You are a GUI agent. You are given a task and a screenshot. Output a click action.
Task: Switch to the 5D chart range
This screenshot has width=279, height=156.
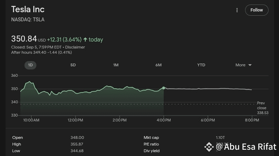pyautogui.click(x=73, y=65)
